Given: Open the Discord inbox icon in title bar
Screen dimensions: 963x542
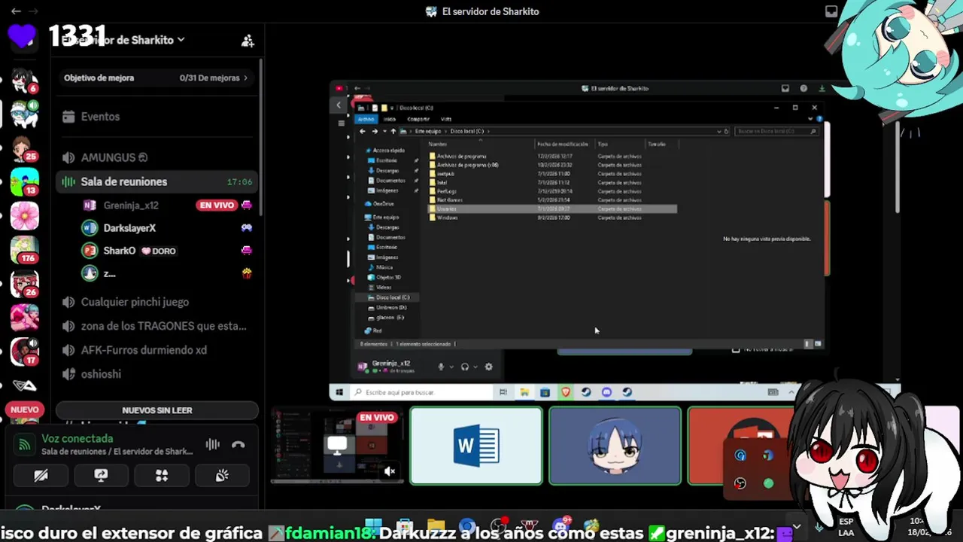Looking at the screenshot, I should pyautogui.click(x=831, y=11).
